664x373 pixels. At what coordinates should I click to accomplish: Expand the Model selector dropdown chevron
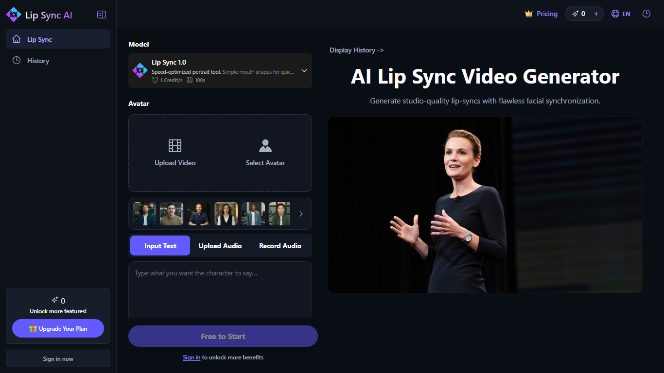(304, 70)
